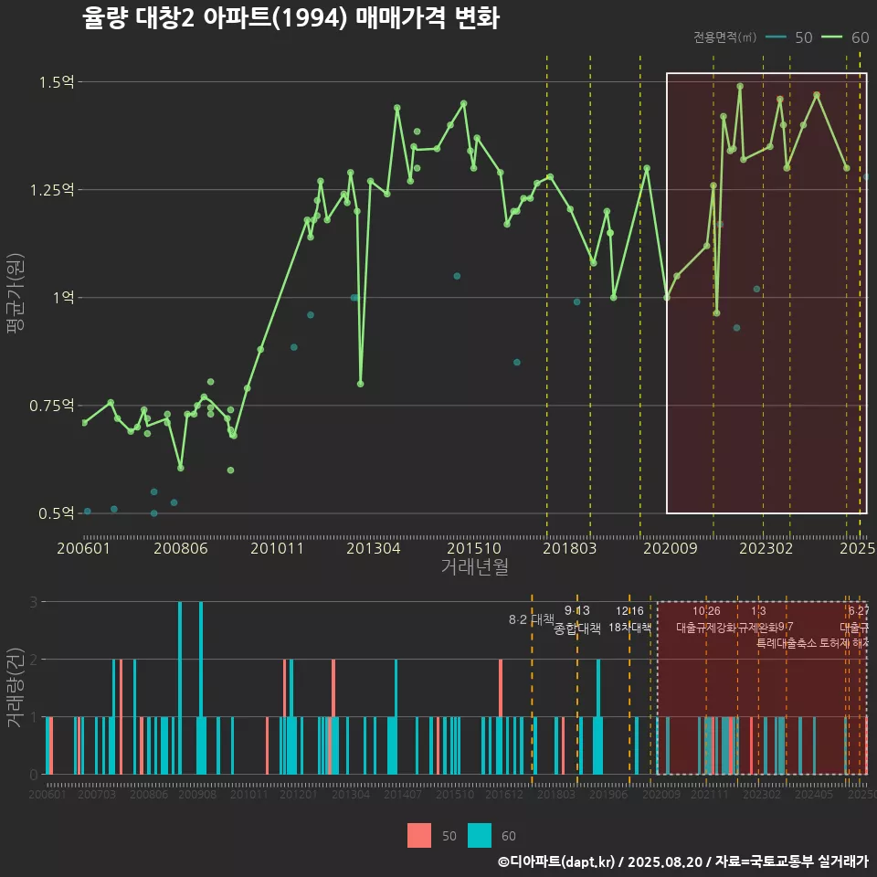This screenshot has height=877, width=877.
Task: Click the 전용면적(㎡) legend label
Action: click(x=724, y=37)
